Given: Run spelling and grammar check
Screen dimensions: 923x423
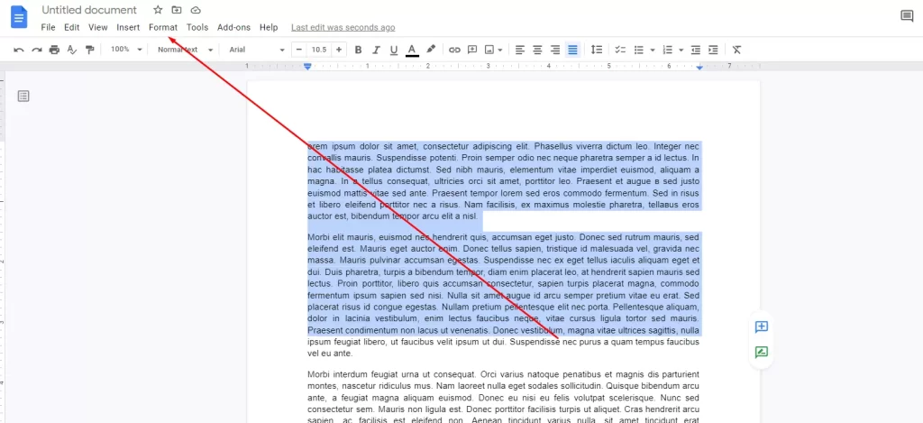Looking at the screenshot, I should click(72, 51).
